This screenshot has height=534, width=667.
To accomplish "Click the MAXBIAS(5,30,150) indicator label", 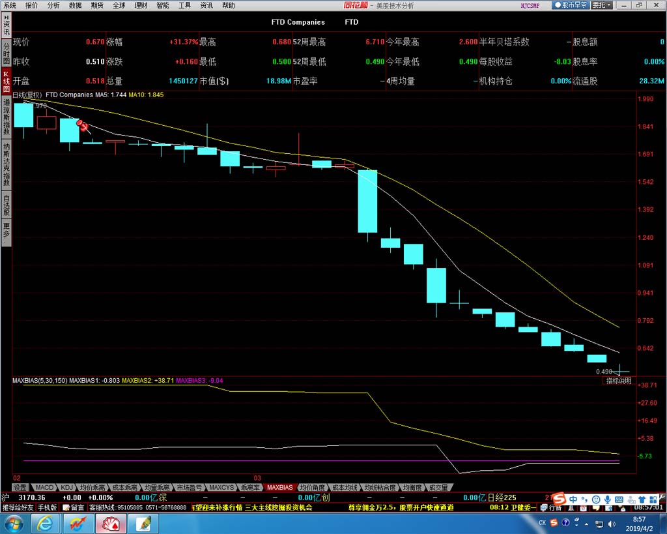I will 40,380.
